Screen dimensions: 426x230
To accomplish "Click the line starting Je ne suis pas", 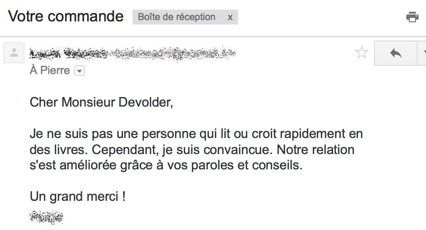I will click(x=196, y=134).
